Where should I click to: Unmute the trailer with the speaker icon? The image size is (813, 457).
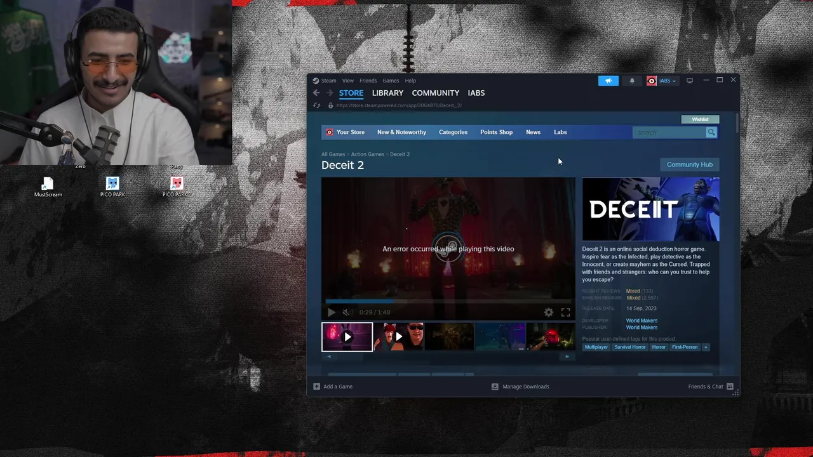coord(347,312)
